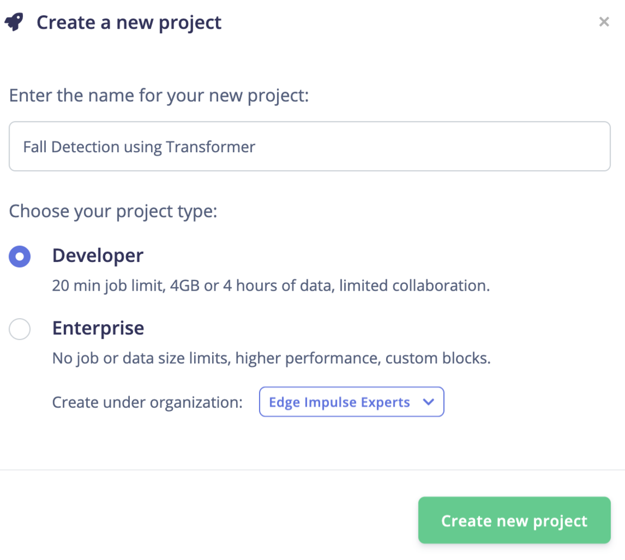Click the chevron arrow in the organization dropdown

point(429,402)
